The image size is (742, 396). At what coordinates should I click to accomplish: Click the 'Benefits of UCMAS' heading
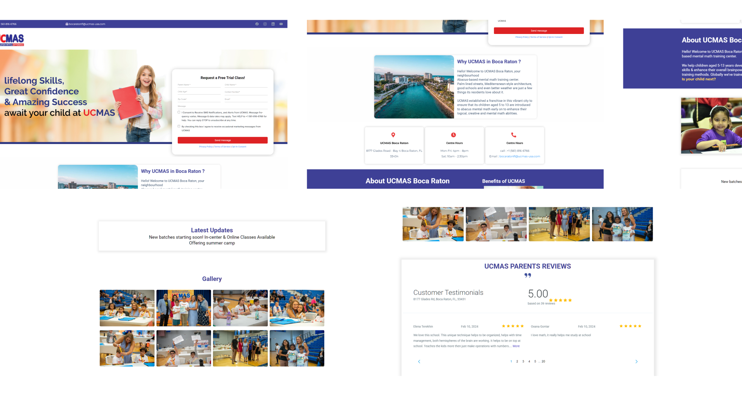[504, 181]
